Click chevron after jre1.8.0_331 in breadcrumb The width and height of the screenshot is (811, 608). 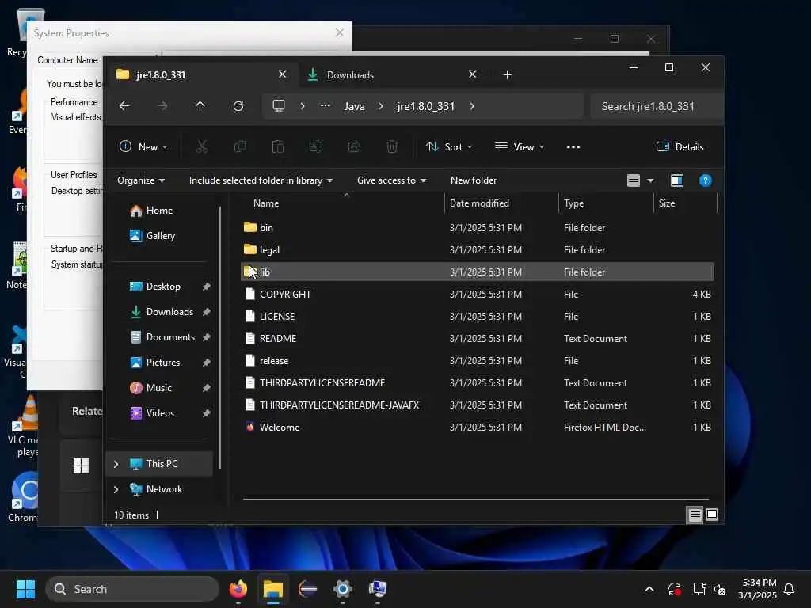pyautogui.click(x=472, y=106)
